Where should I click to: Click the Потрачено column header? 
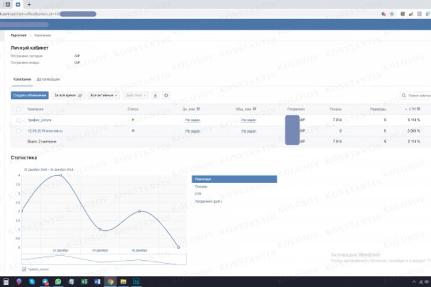pos(296,109)
